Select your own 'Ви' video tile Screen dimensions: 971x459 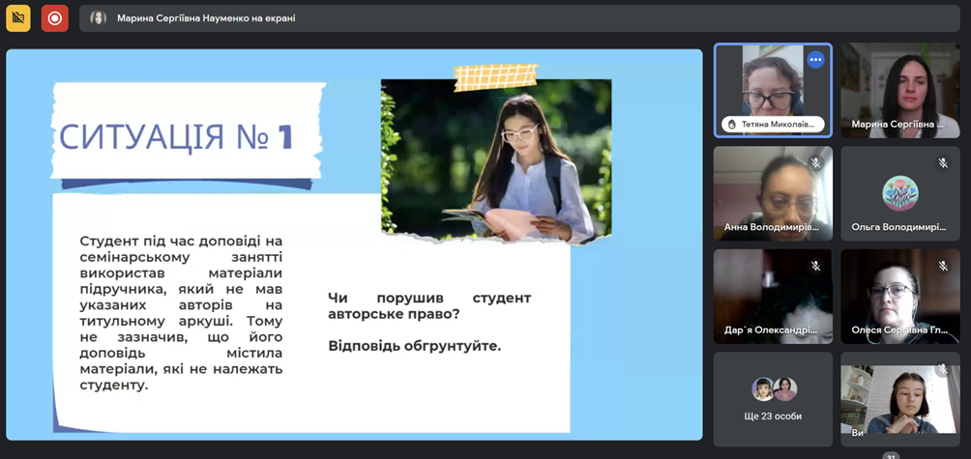(900, 400)
